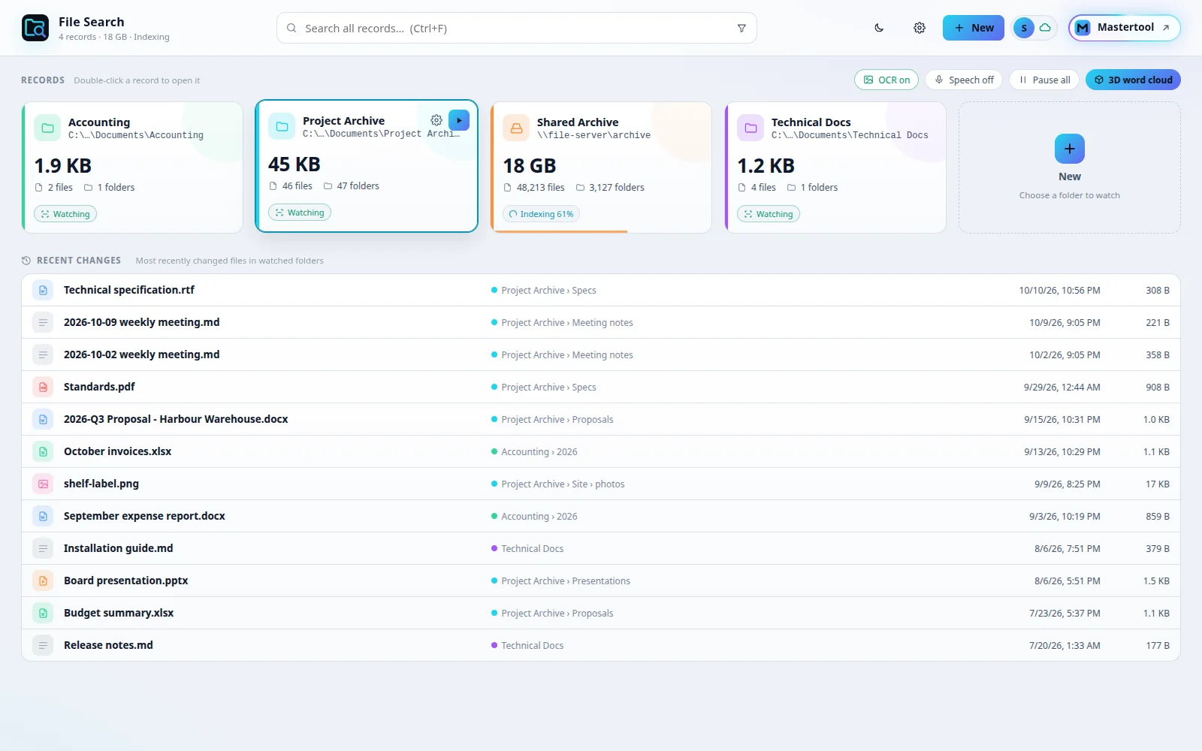1202x751 pixels.
Task: Open Project Archive card settings gear
Action: tap(436, 120)
